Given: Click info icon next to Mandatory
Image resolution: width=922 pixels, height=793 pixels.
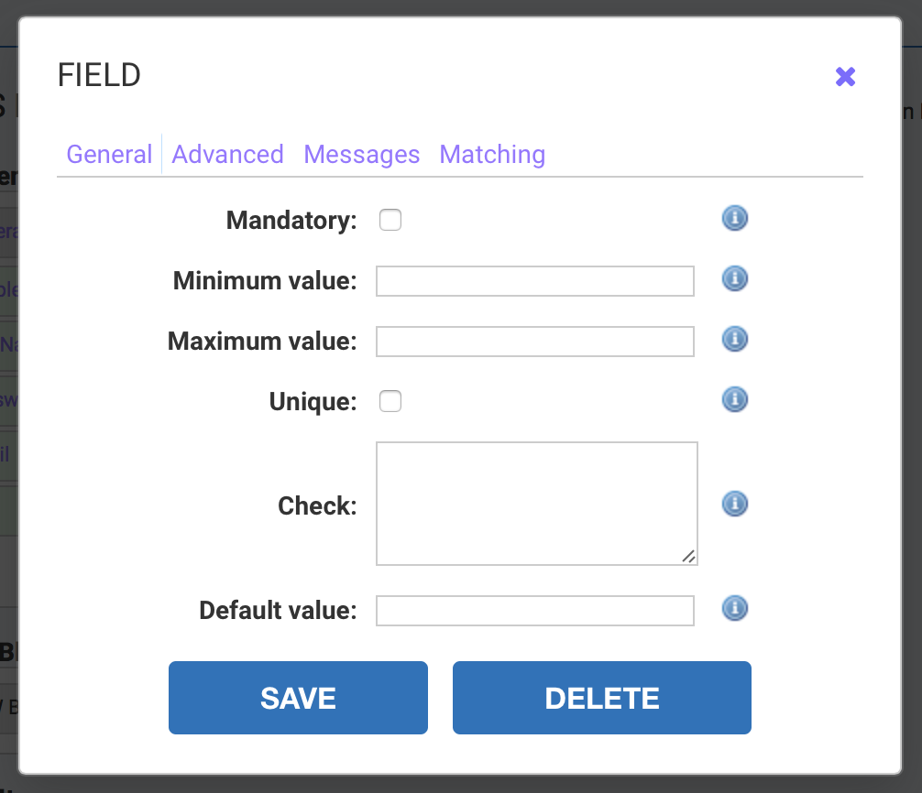Looking at the screenshot, I should pos(735,219).
